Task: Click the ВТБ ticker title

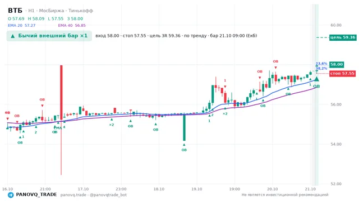Action: [x=15, y=11]
